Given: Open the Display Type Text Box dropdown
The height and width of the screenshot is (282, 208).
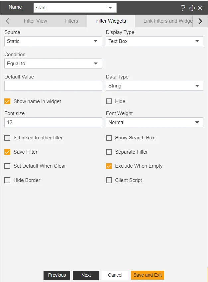Looking at the screenshot, I should click(155, 41).
